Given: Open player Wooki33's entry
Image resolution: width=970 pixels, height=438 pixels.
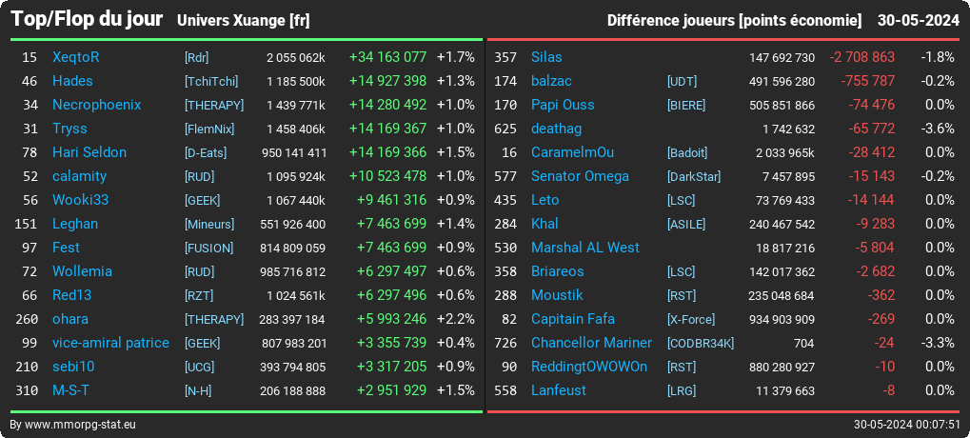Looking at the screenshot, I should coord(80,200).
